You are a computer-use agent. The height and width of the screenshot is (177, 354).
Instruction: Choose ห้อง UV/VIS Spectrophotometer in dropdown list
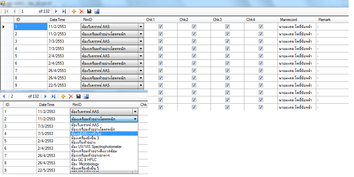click(x=104, y=147)
